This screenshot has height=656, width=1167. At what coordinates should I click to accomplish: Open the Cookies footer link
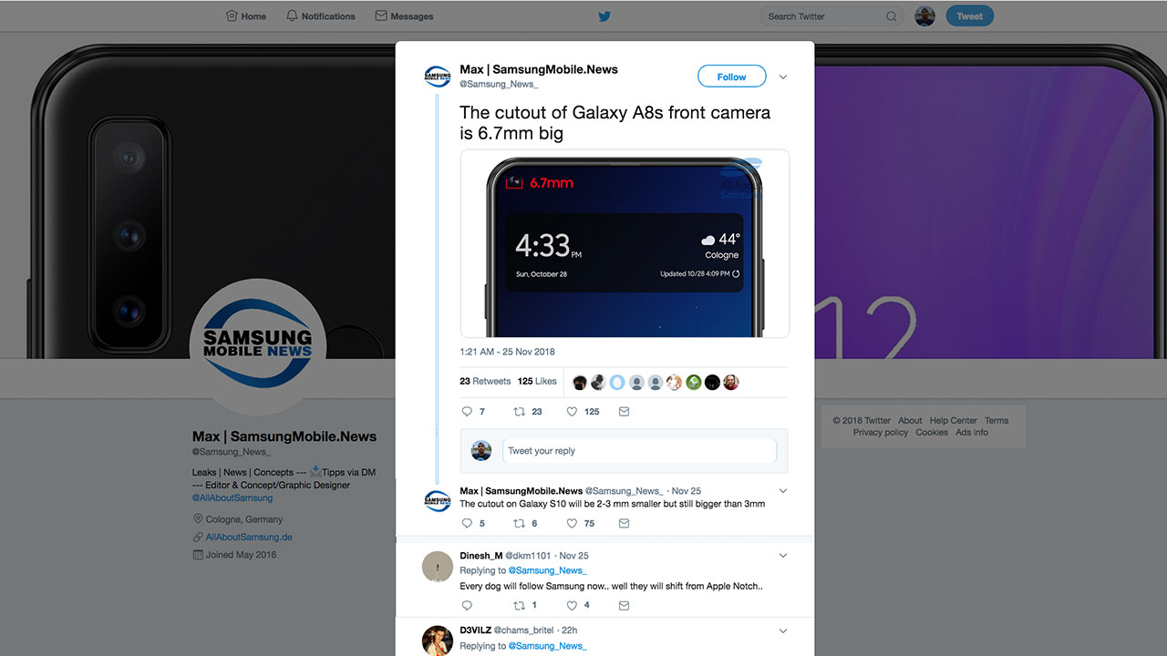[x=932, y=433]
